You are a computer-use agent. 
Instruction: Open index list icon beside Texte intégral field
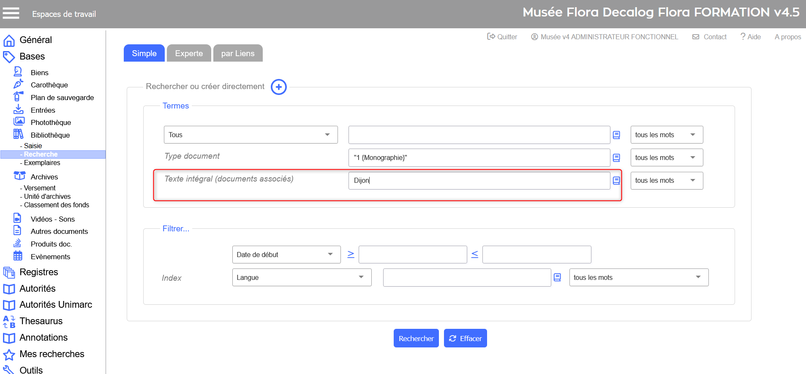tap(616, 181)
